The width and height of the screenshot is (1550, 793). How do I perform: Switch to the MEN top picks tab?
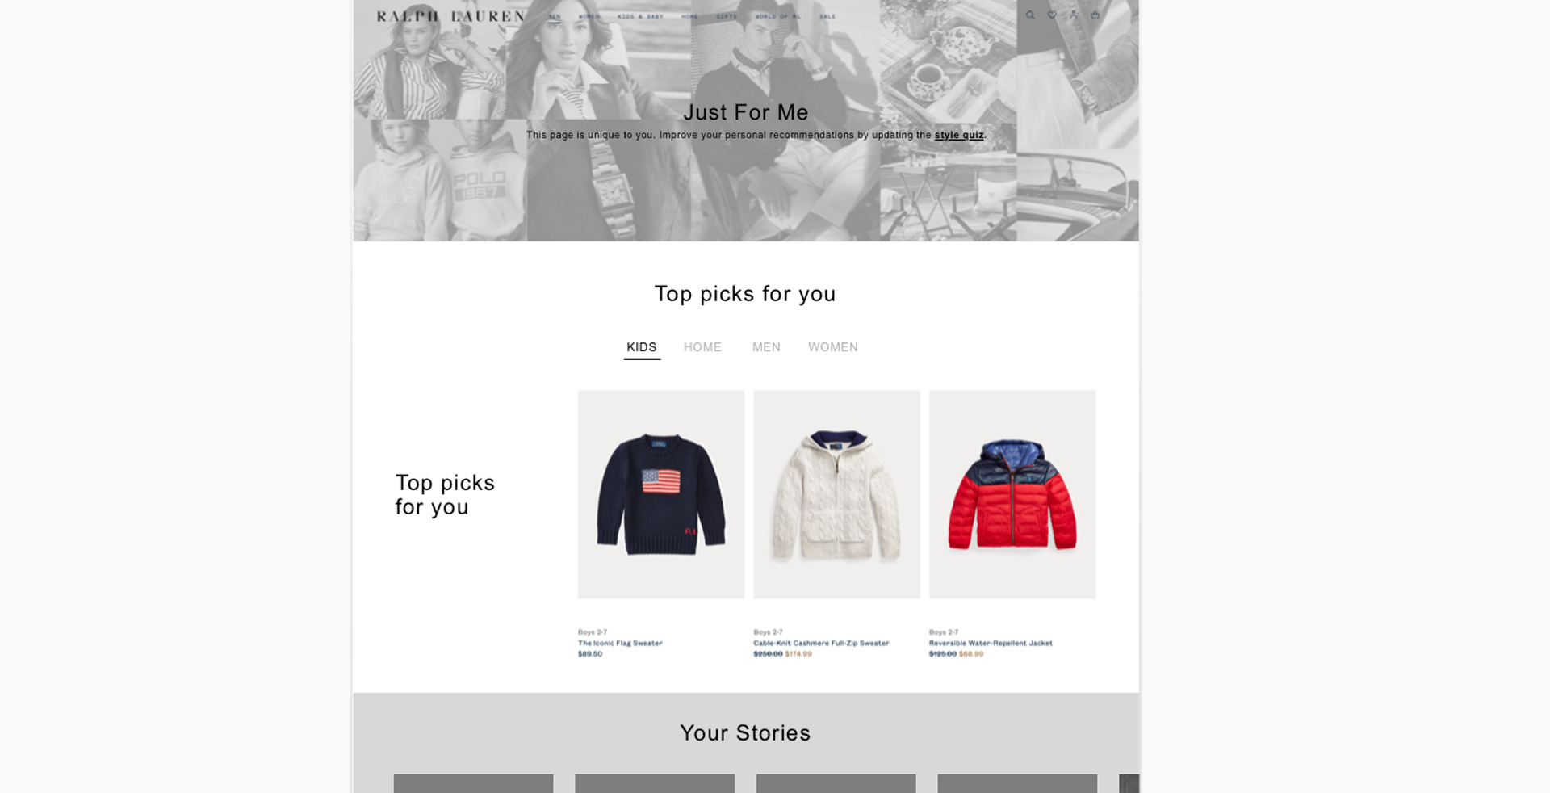766,347
